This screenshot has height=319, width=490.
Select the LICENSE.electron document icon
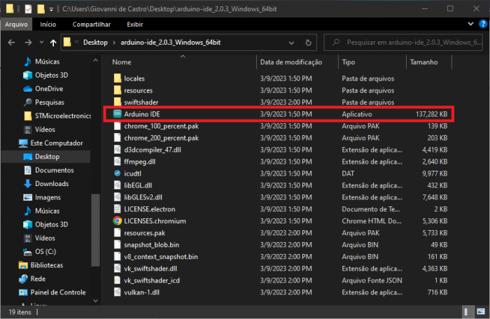click(x=118, y=209)
